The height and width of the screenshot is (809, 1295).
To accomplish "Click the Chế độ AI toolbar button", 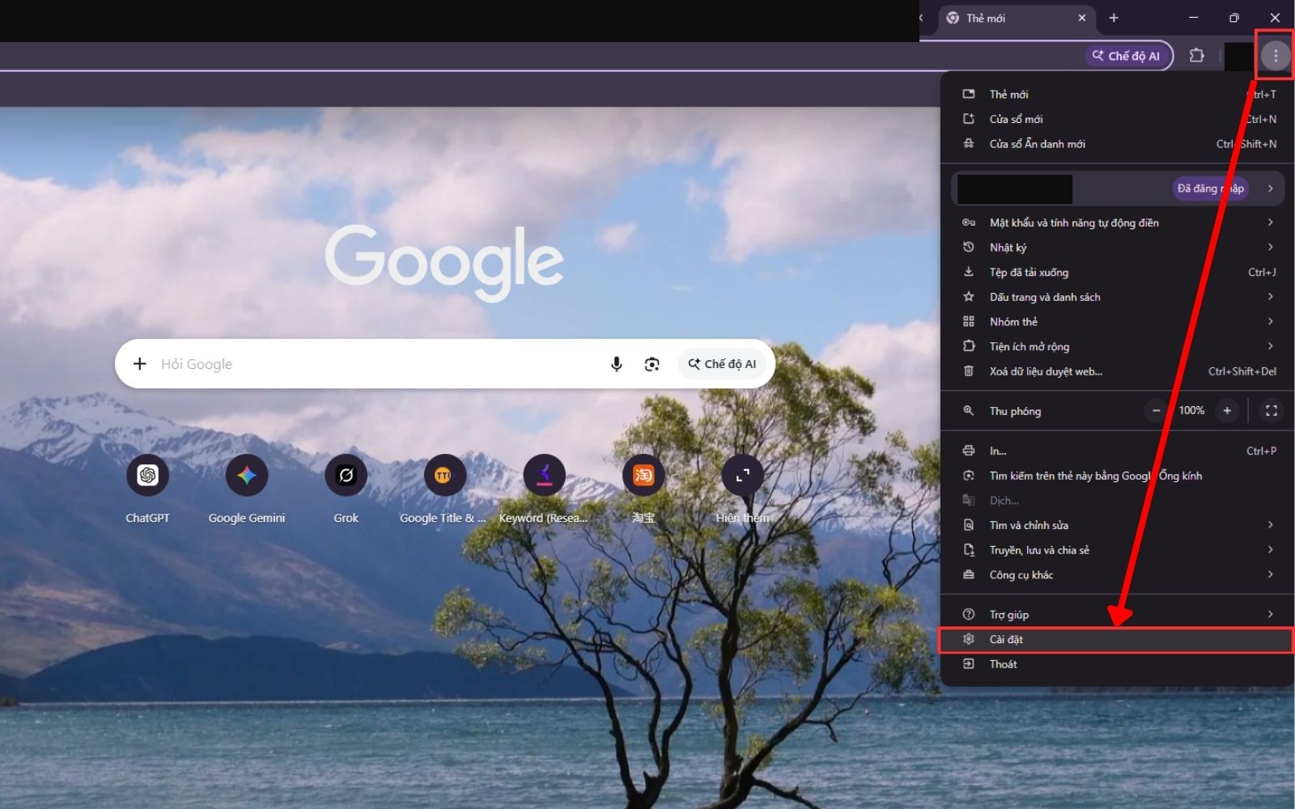I will 1128,56.
